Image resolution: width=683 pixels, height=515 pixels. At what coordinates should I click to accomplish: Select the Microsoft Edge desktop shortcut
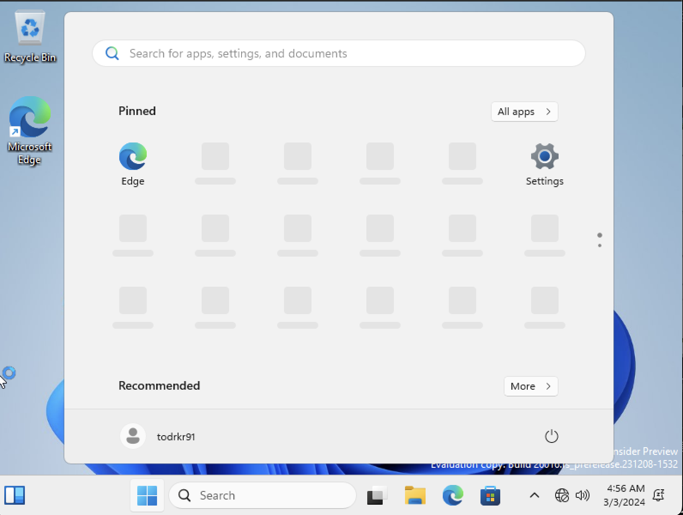click(x=30, y=130)
